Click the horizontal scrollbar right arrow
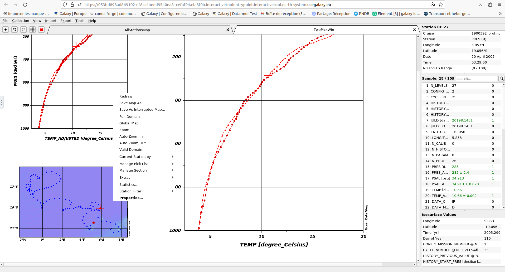Viewport: 505px width, 272px height. 414,264
